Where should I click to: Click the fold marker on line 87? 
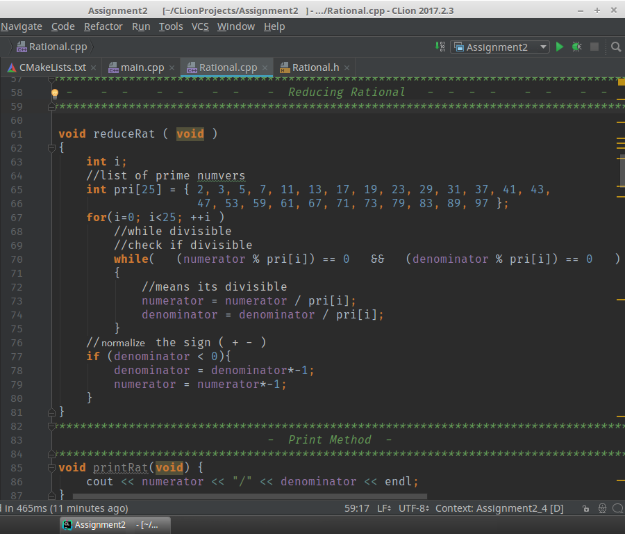pyautogui.click(x=51, y=496)
